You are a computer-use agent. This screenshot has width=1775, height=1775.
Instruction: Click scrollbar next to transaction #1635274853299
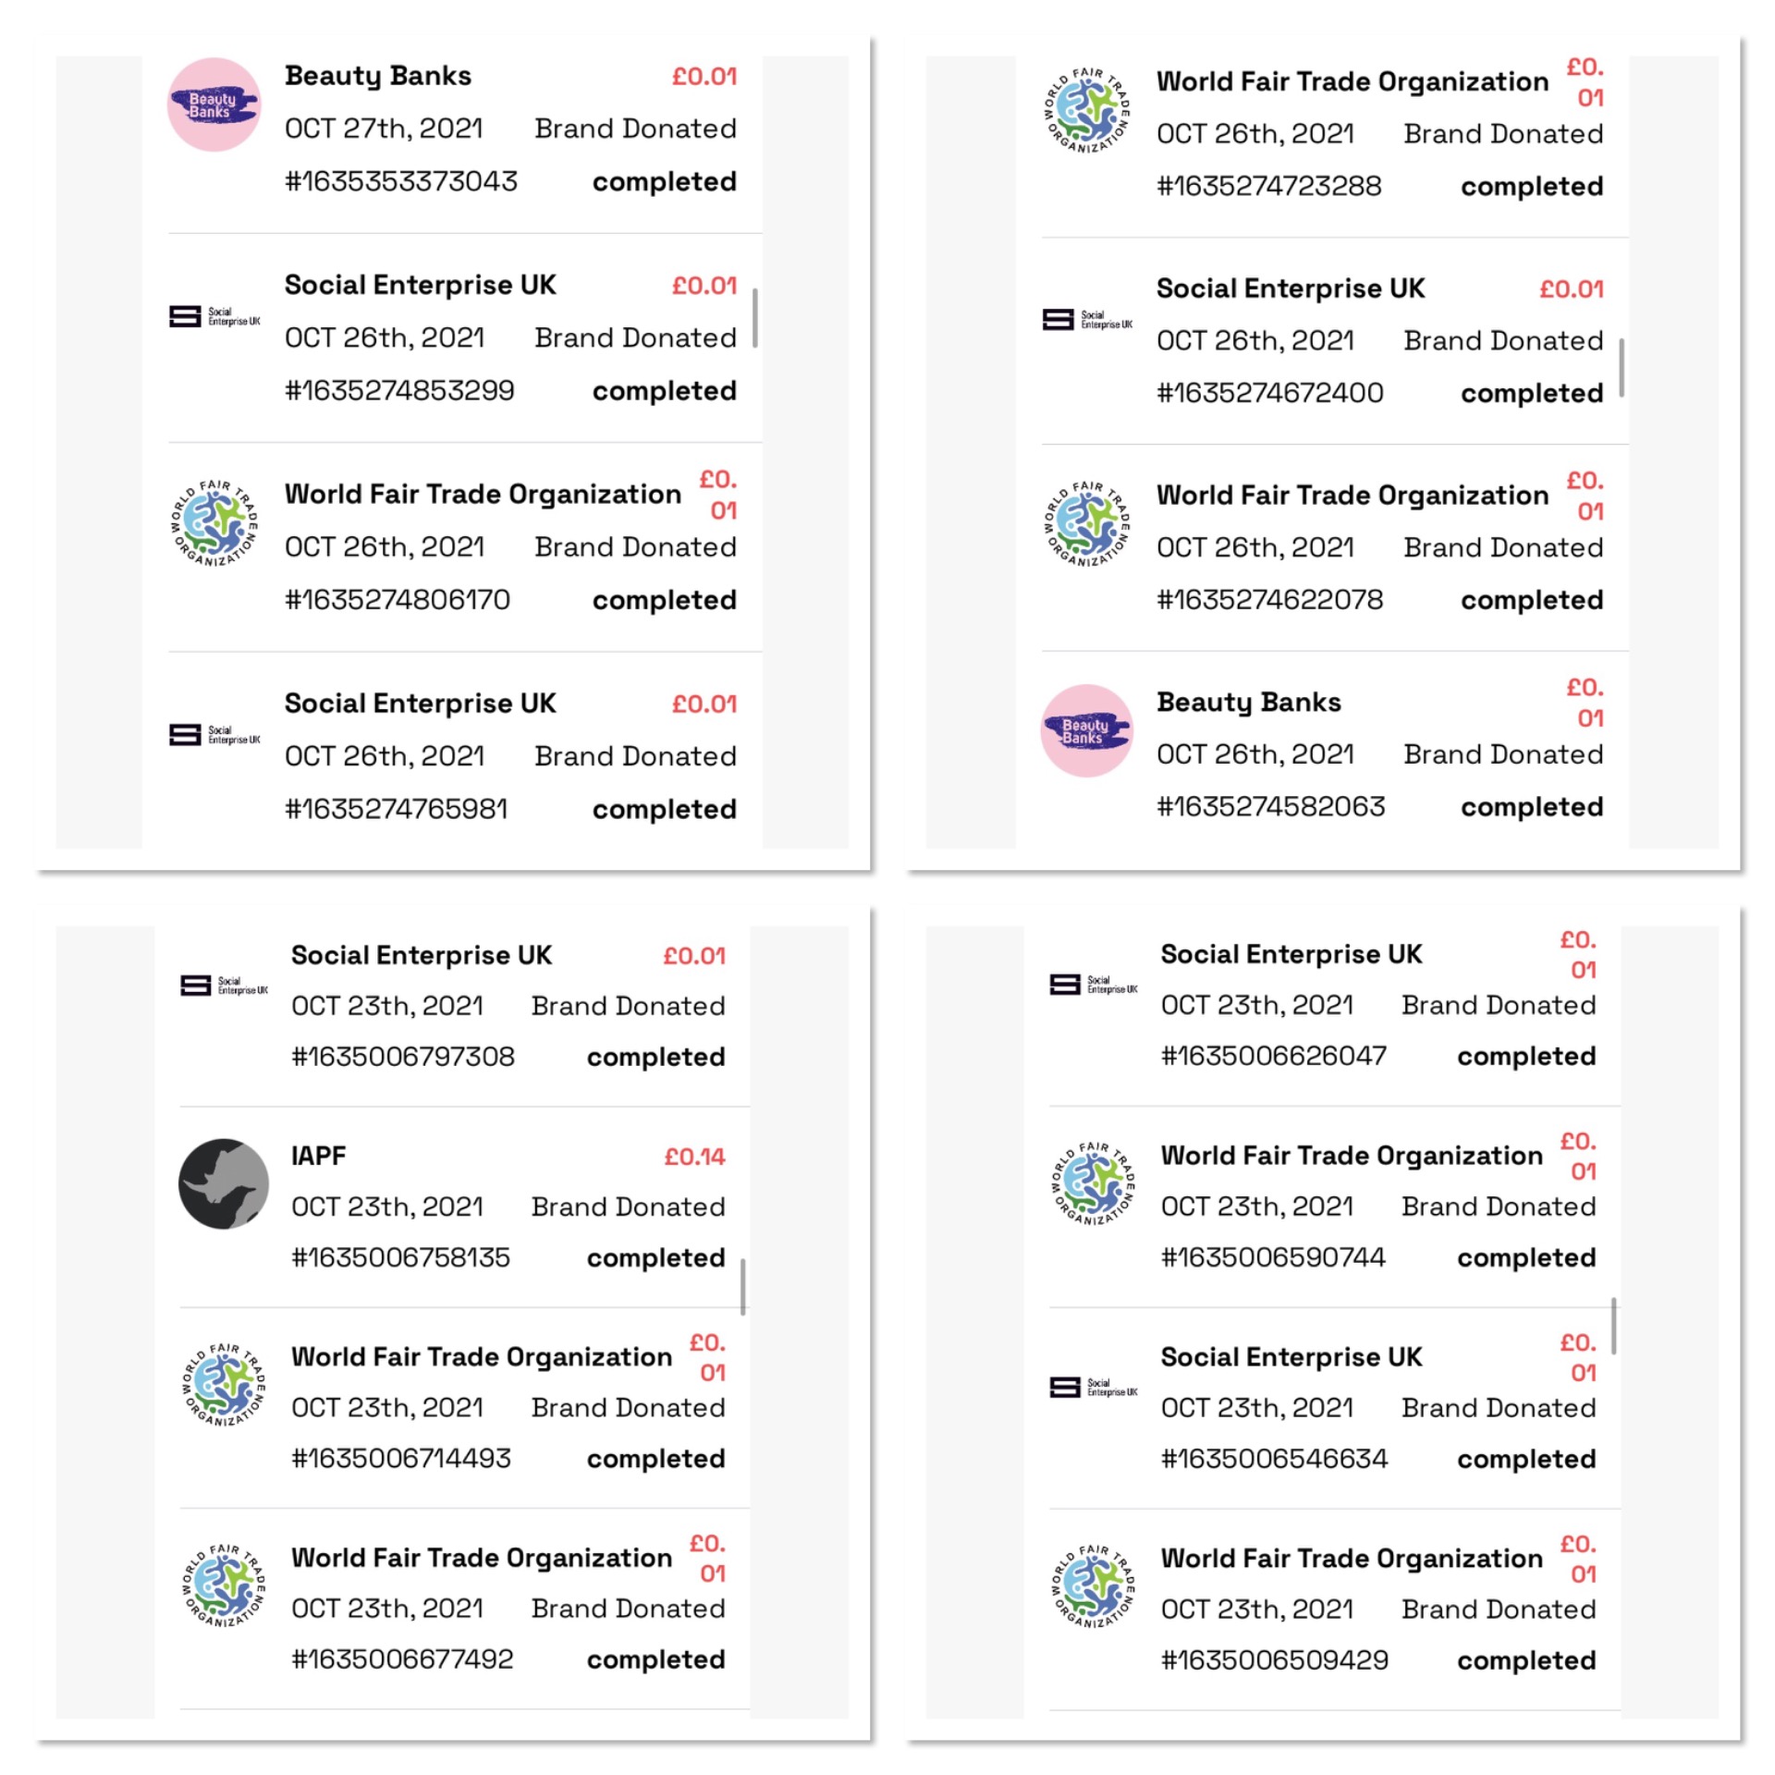[x=755, y=318]
